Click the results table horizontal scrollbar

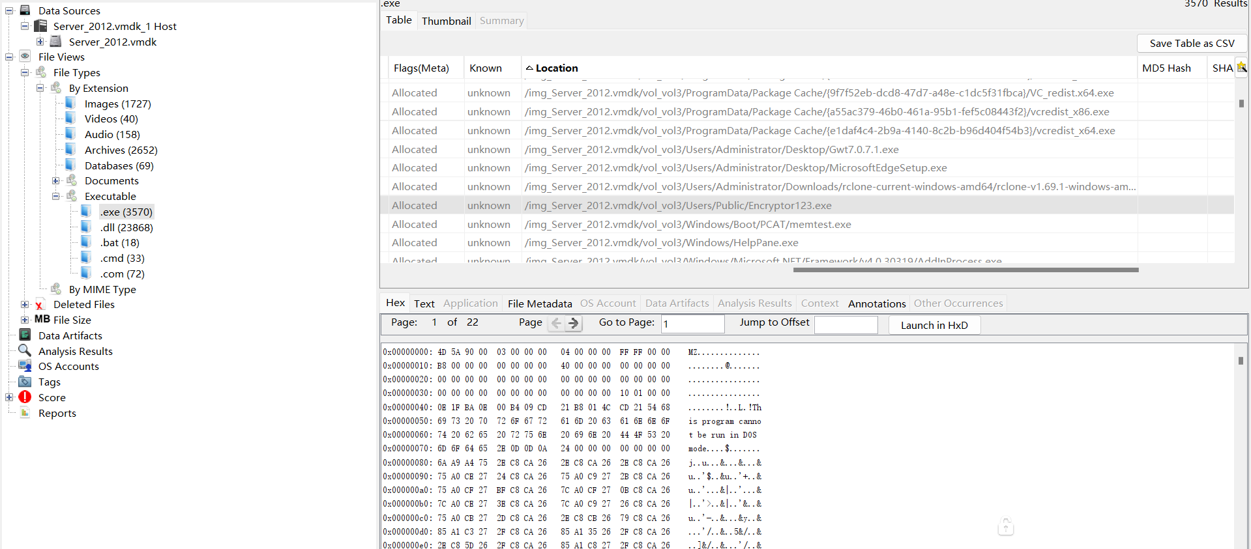965,270
